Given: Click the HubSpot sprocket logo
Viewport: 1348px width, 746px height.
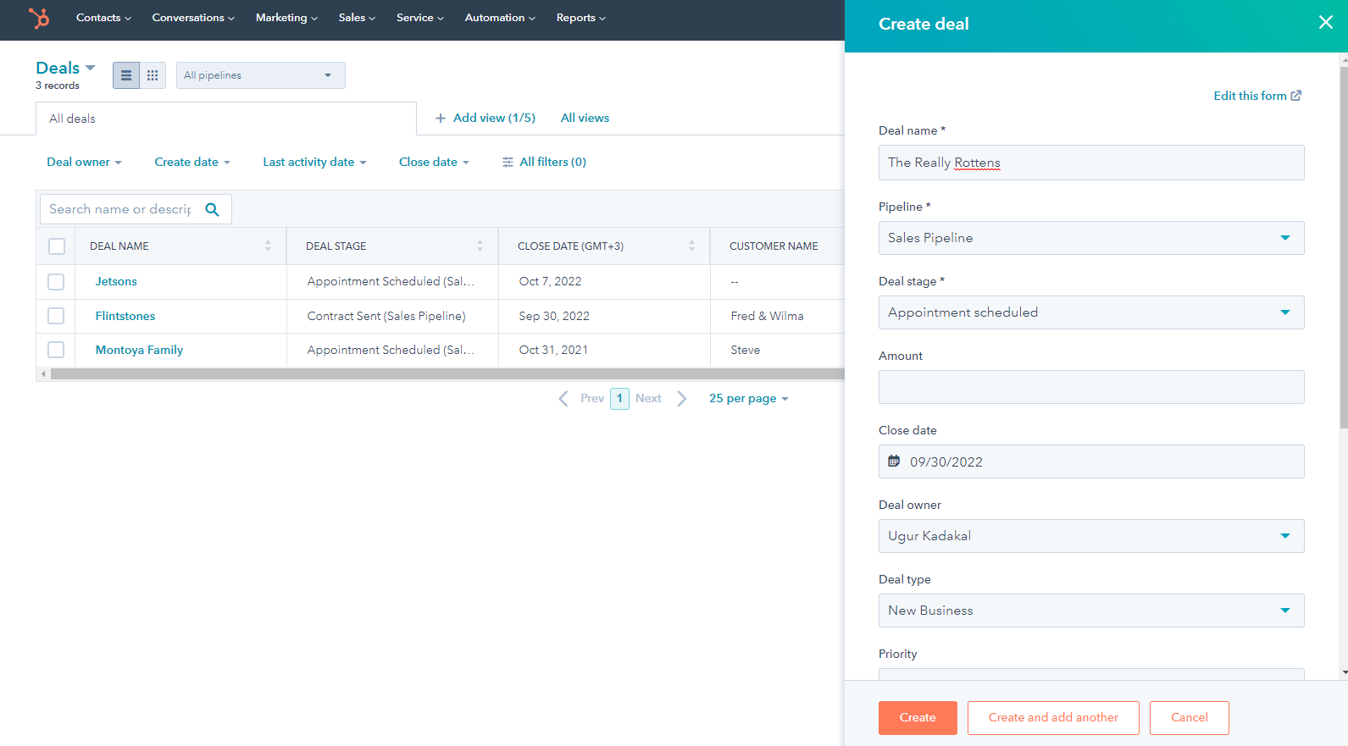Looking at the screenshot, I should (x=39, y=18).
